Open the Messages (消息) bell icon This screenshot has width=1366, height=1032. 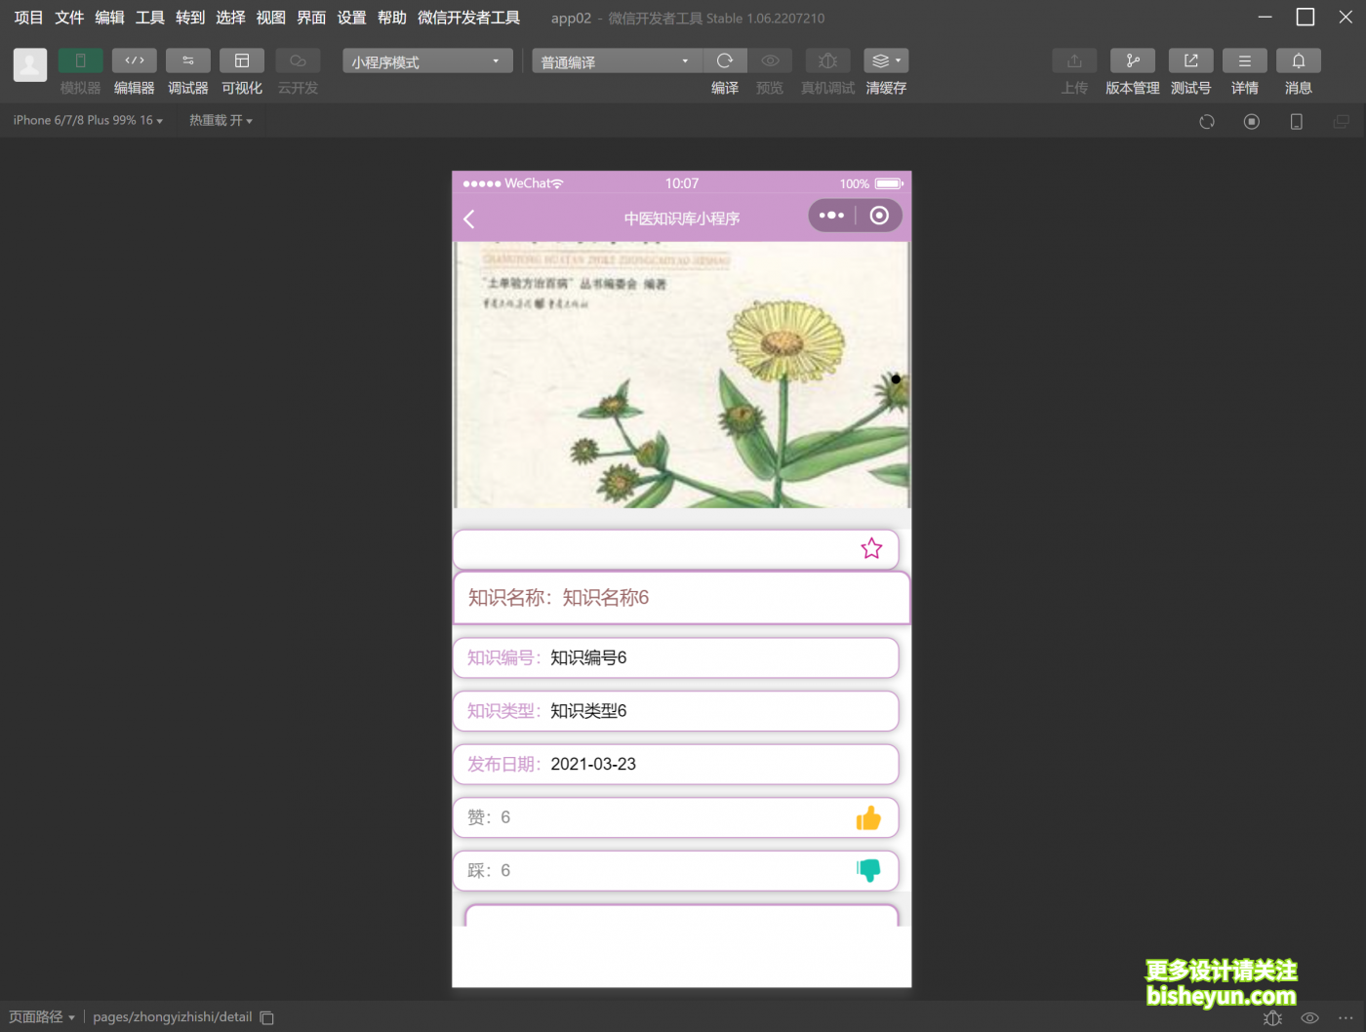point(1299,60)
